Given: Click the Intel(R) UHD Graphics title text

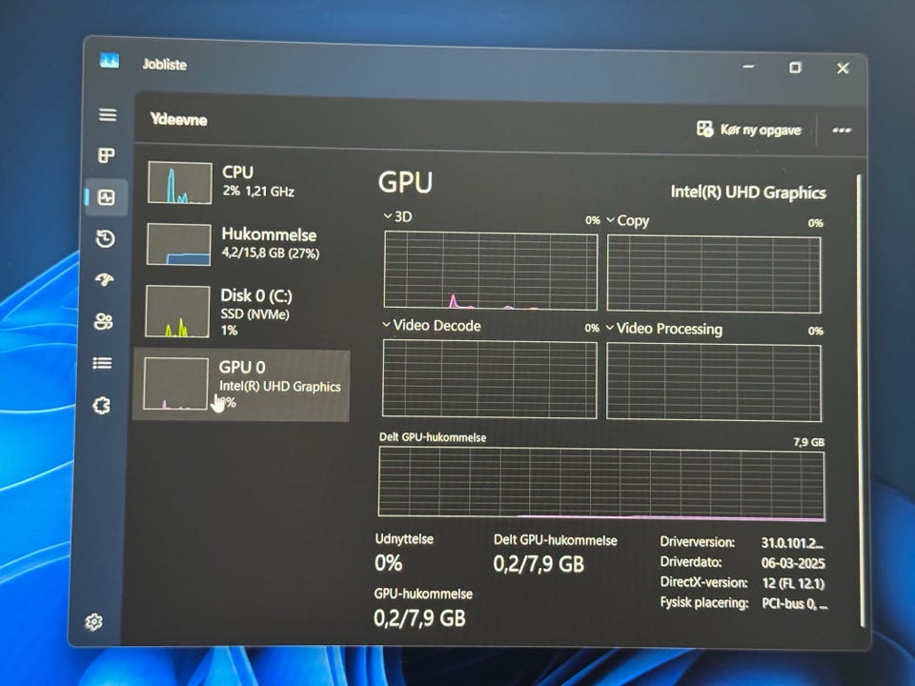Looking at the screenshot, I should (748, 192).
